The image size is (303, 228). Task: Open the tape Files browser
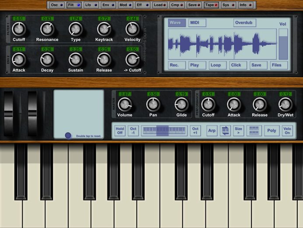coord(279,65)
